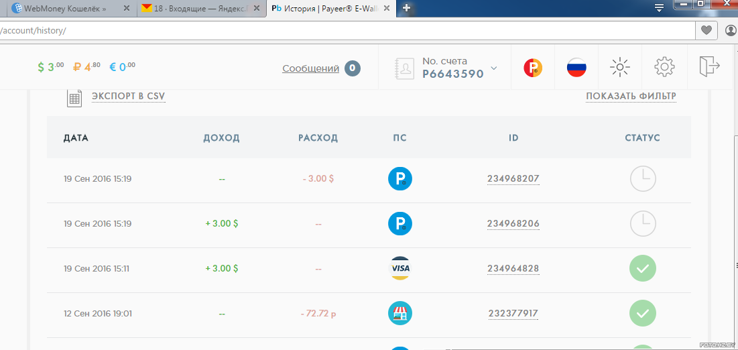Click Payeer icon in transaction 234968207 row
738x350 pixels.
tap(400, 179)
